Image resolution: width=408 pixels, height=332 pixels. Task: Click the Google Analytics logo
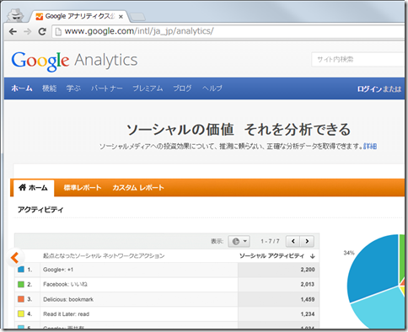(74, 61)
